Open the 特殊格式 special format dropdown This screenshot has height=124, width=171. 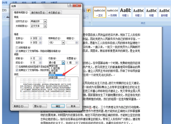tap(63, 42)
